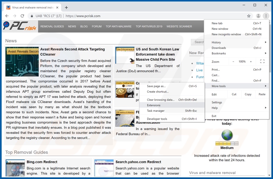Open the Search.yahoo.com Redirect guide
The height and width of the screenshot is (179, 273).
tap(138, 162)
